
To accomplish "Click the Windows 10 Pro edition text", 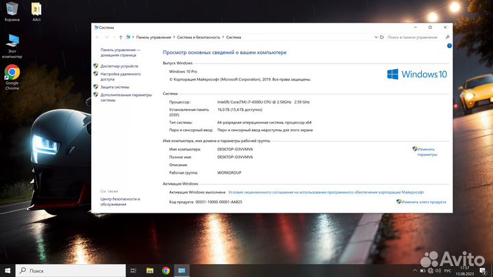I will coord(183,72).
